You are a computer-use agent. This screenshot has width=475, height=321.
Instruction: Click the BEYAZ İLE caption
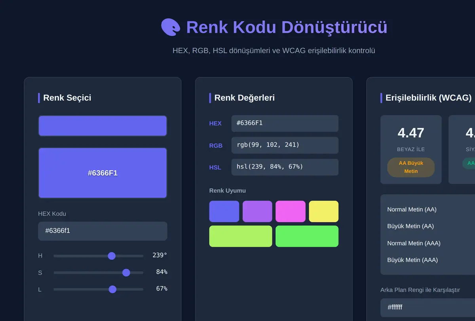click(411, 149)
